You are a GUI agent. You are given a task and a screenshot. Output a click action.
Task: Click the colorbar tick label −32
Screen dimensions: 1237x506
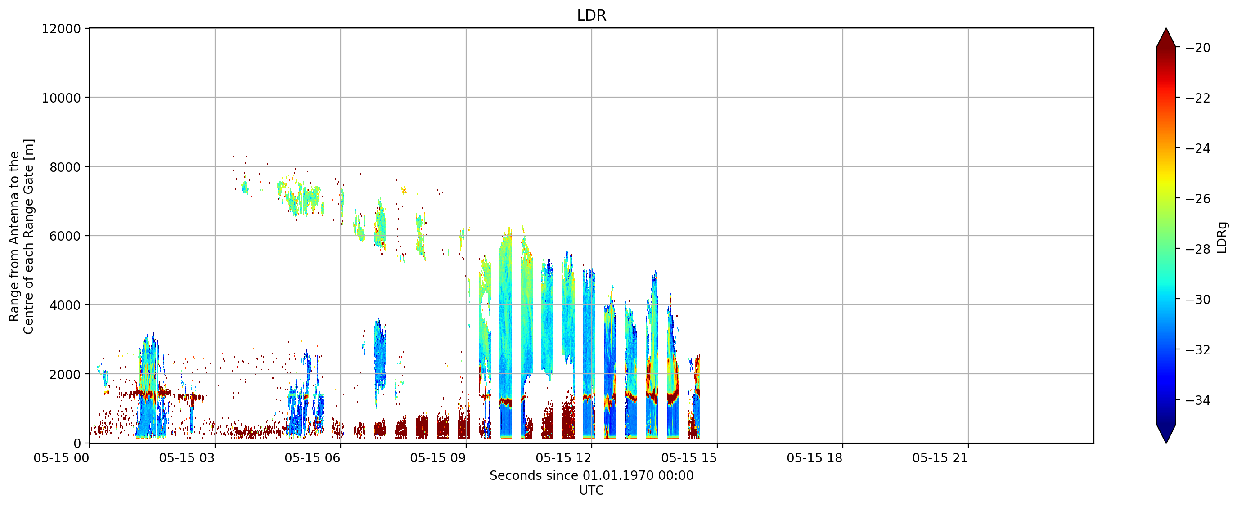(x=1198, y=350)
